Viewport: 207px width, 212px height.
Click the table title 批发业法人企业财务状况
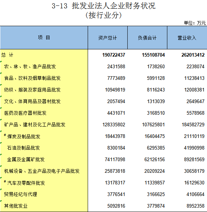[x=114, y=6]
